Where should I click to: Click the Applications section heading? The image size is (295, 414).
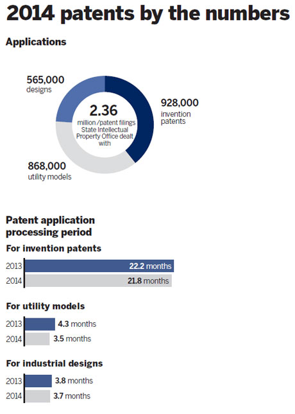click(36, 42)
